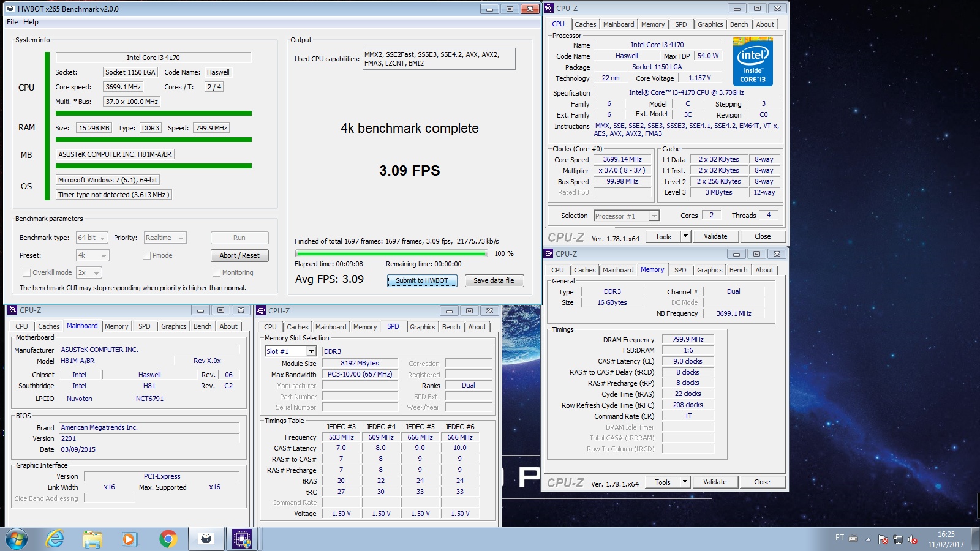The height and width of the screenshot is (551, 980).
Task: Click Intel Core i3 4170 name field
Action: [153, 58]
